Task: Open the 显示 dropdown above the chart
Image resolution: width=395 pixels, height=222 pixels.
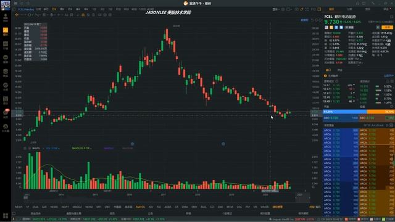Action: (276, 9)
